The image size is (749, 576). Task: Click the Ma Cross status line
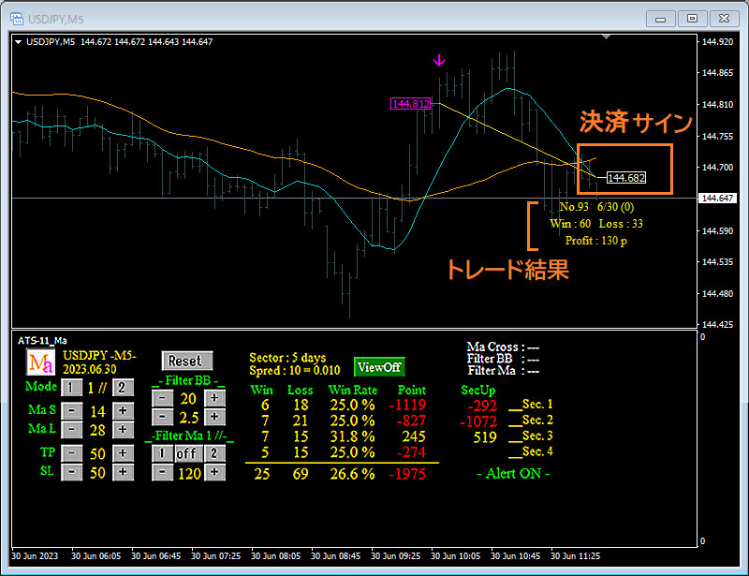(503, 347)
